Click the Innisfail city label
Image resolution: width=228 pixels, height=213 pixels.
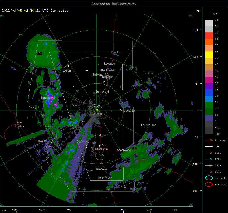[x=102, y=92]
